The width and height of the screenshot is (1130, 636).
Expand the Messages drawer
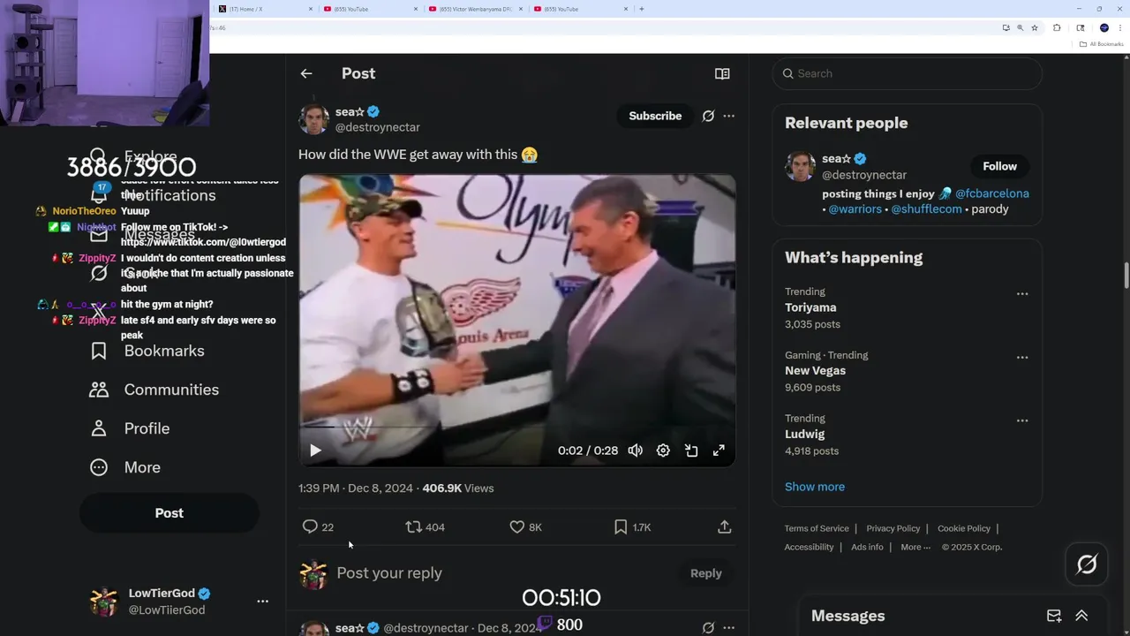[1081, 616]
